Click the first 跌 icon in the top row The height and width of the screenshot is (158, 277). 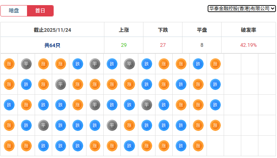(78, 64)
